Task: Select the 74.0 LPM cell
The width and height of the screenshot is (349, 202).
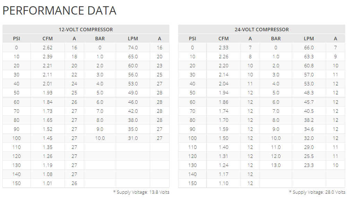Action: point(133,48)
